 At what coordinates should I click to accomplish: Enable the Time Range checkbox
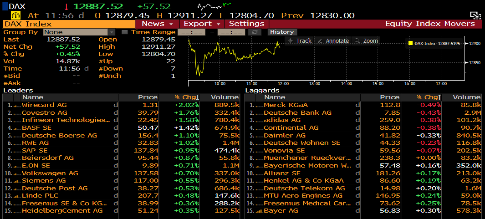124,32
